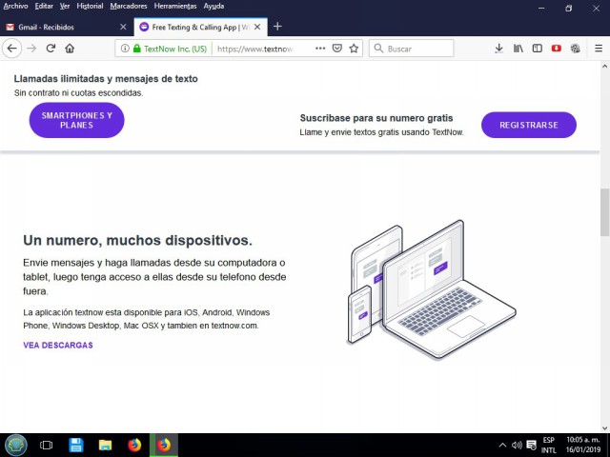Close the Free Texting & Calling App tab
Viewport: 610px width, 457px height.
coord(257,27)
